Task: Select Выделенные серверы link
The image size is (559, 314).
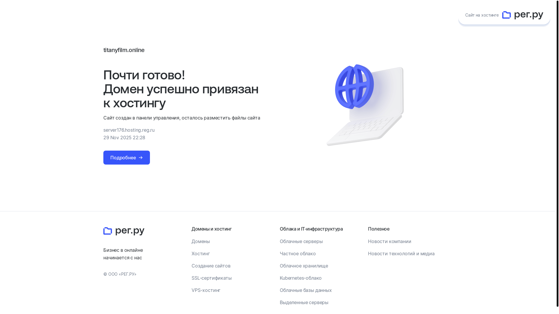Action: point(304,302)
